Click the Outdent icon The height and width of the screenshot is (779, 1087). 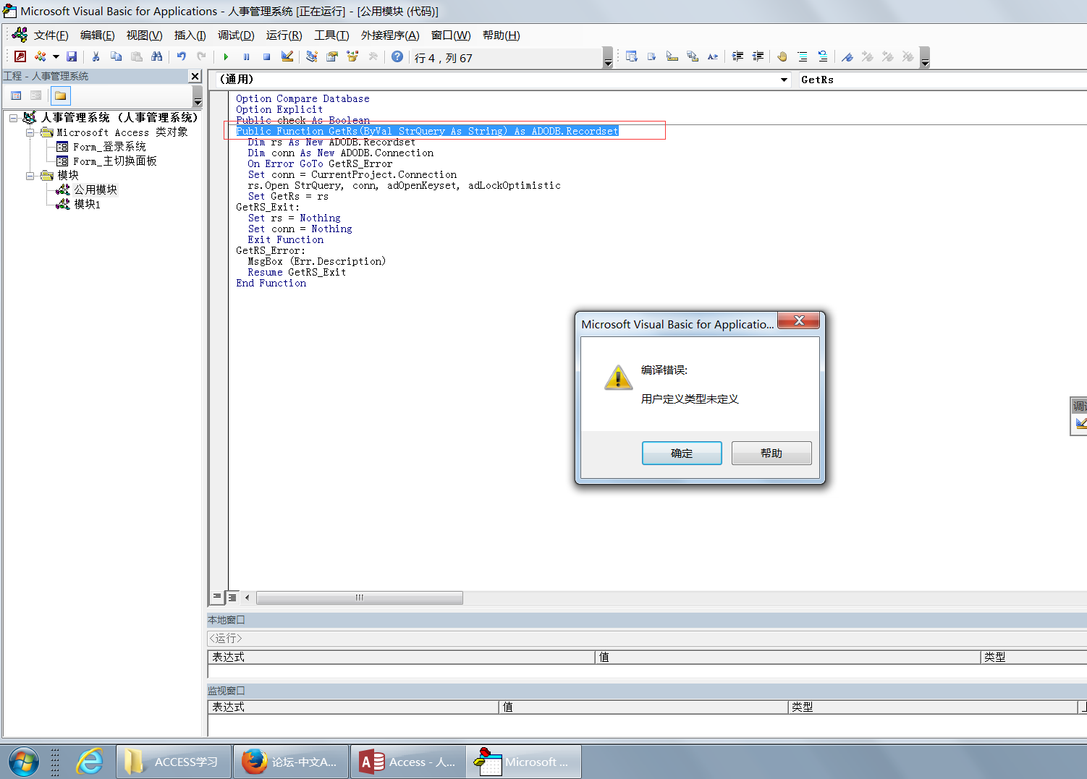[758, 56]
